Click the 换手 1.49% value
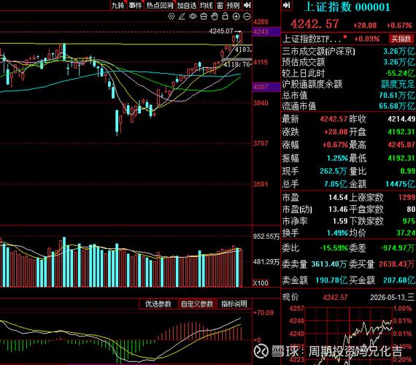 (337, 233)
